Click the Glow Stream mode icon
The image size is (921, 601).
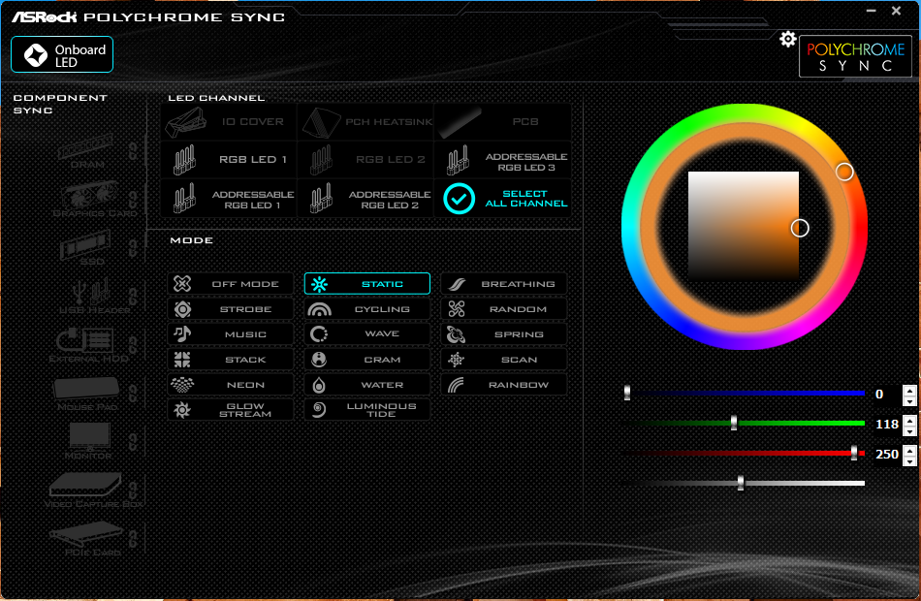182,409
